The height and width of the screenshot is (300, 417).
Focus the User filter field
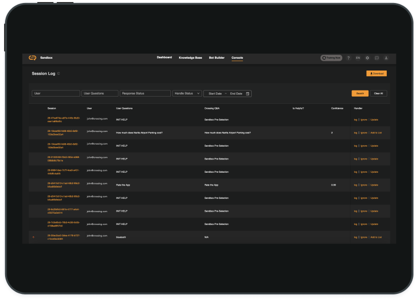(56, 94)
